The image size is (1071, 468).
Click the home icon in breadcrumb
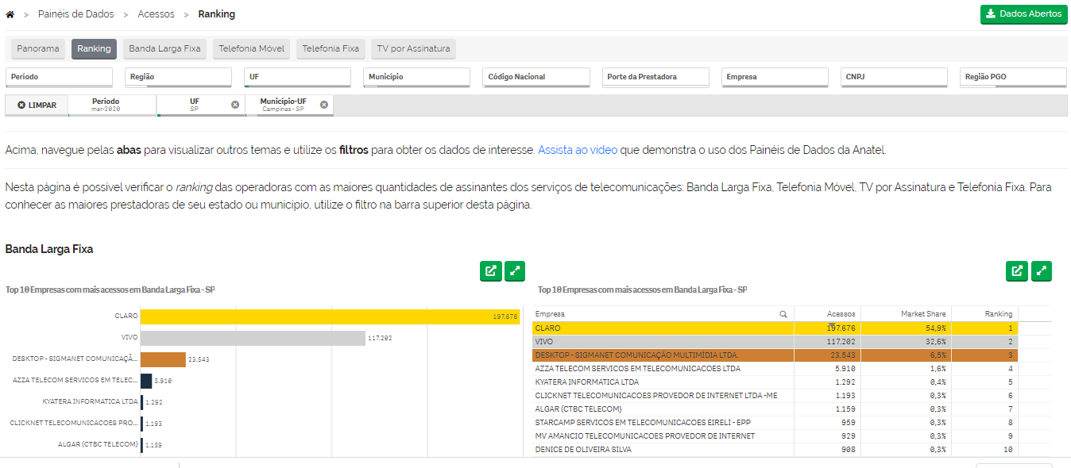pos(10,14)
